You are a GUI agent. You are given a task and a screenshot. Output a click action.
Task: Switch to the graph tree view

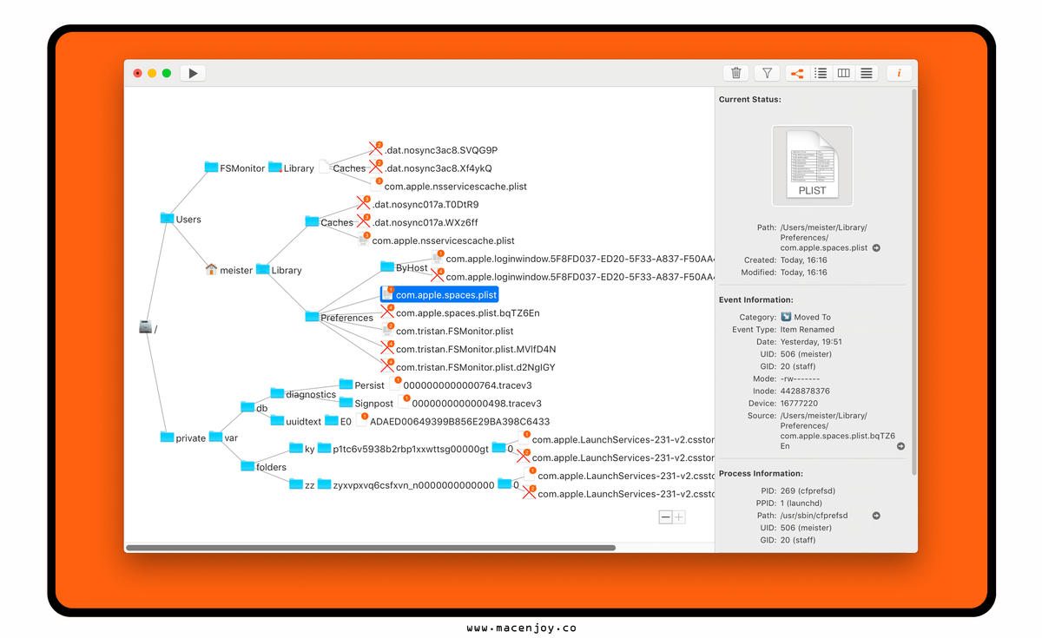[797, 73]
